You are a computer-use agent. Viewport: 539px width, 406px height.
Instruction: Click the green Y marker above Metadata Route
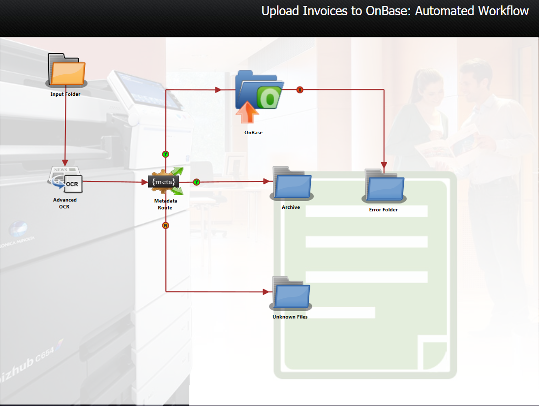click(x=166, y=154)
